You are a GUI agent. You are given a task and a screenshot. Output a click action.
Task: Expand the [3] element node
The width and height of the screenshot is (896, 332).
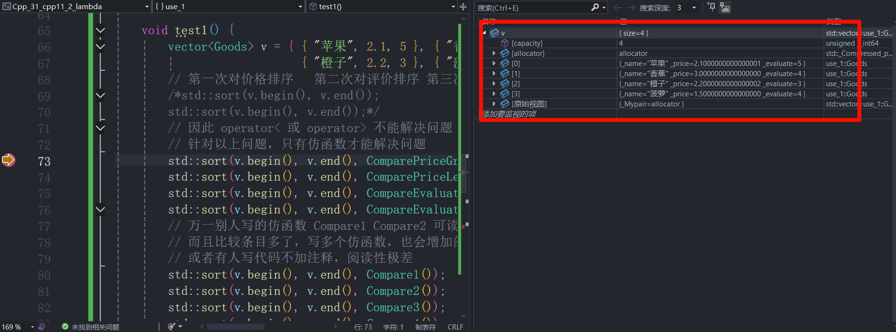[x=494, y=93]
